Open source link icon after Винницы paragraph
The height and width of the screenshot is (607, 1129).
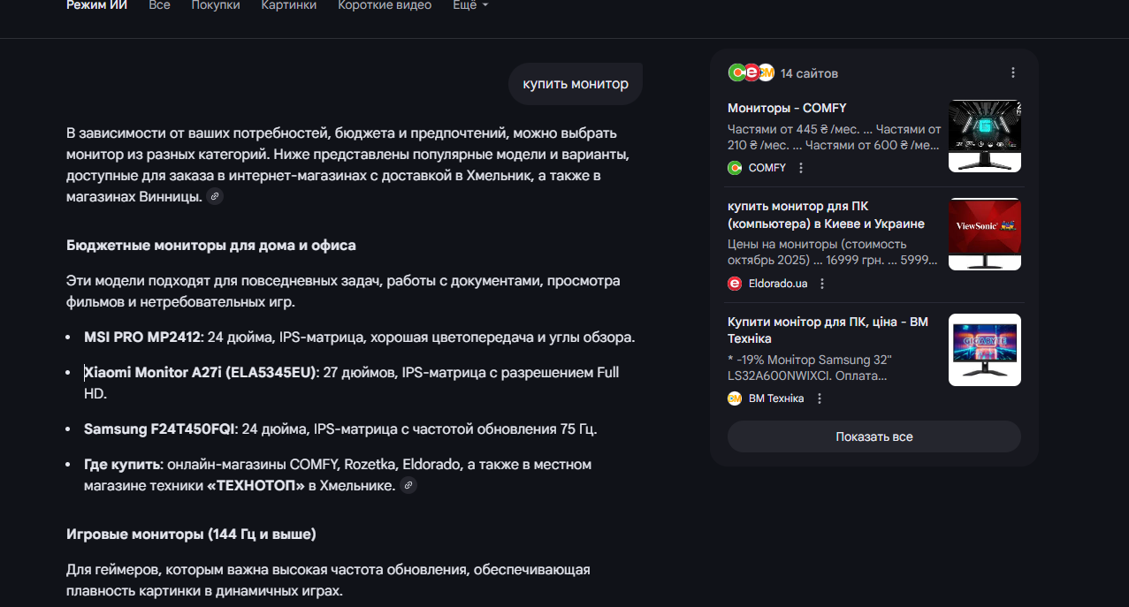tap(215, 196)
